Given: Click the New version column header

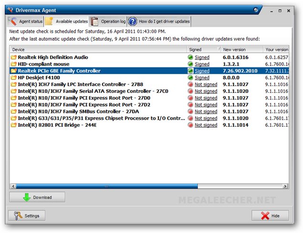Looking at the screenshot, I should 242,50.
